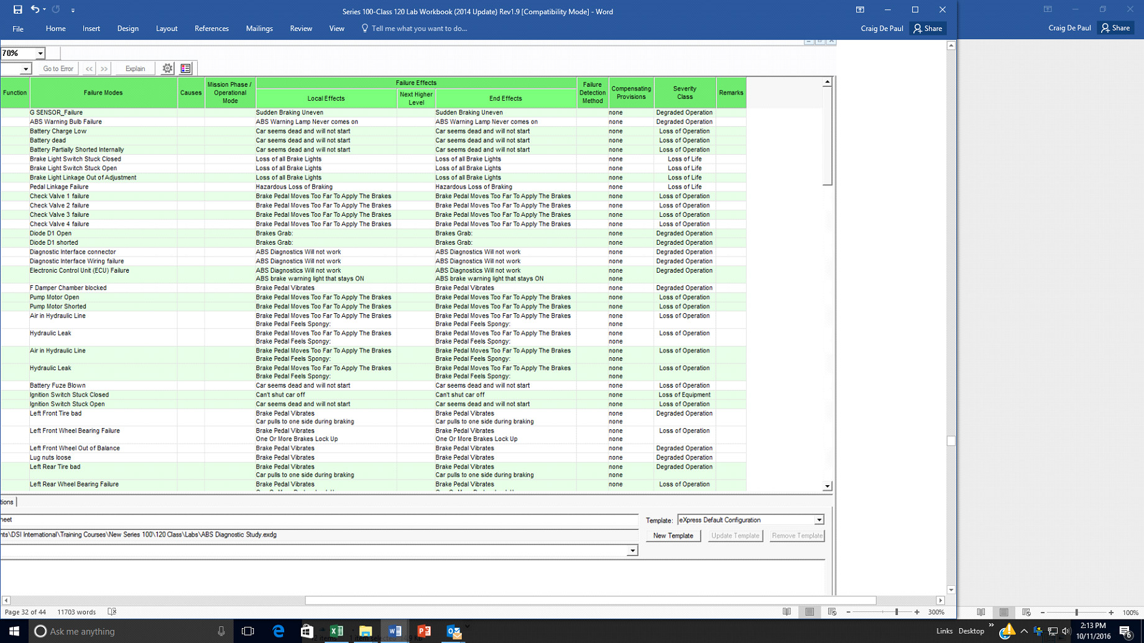
Task: Open the Template configuration dropdown
Action: pos(819,520)
